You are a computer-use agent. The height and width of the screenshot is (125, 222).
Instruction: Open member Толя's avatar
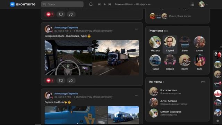(x=199, y=60)
